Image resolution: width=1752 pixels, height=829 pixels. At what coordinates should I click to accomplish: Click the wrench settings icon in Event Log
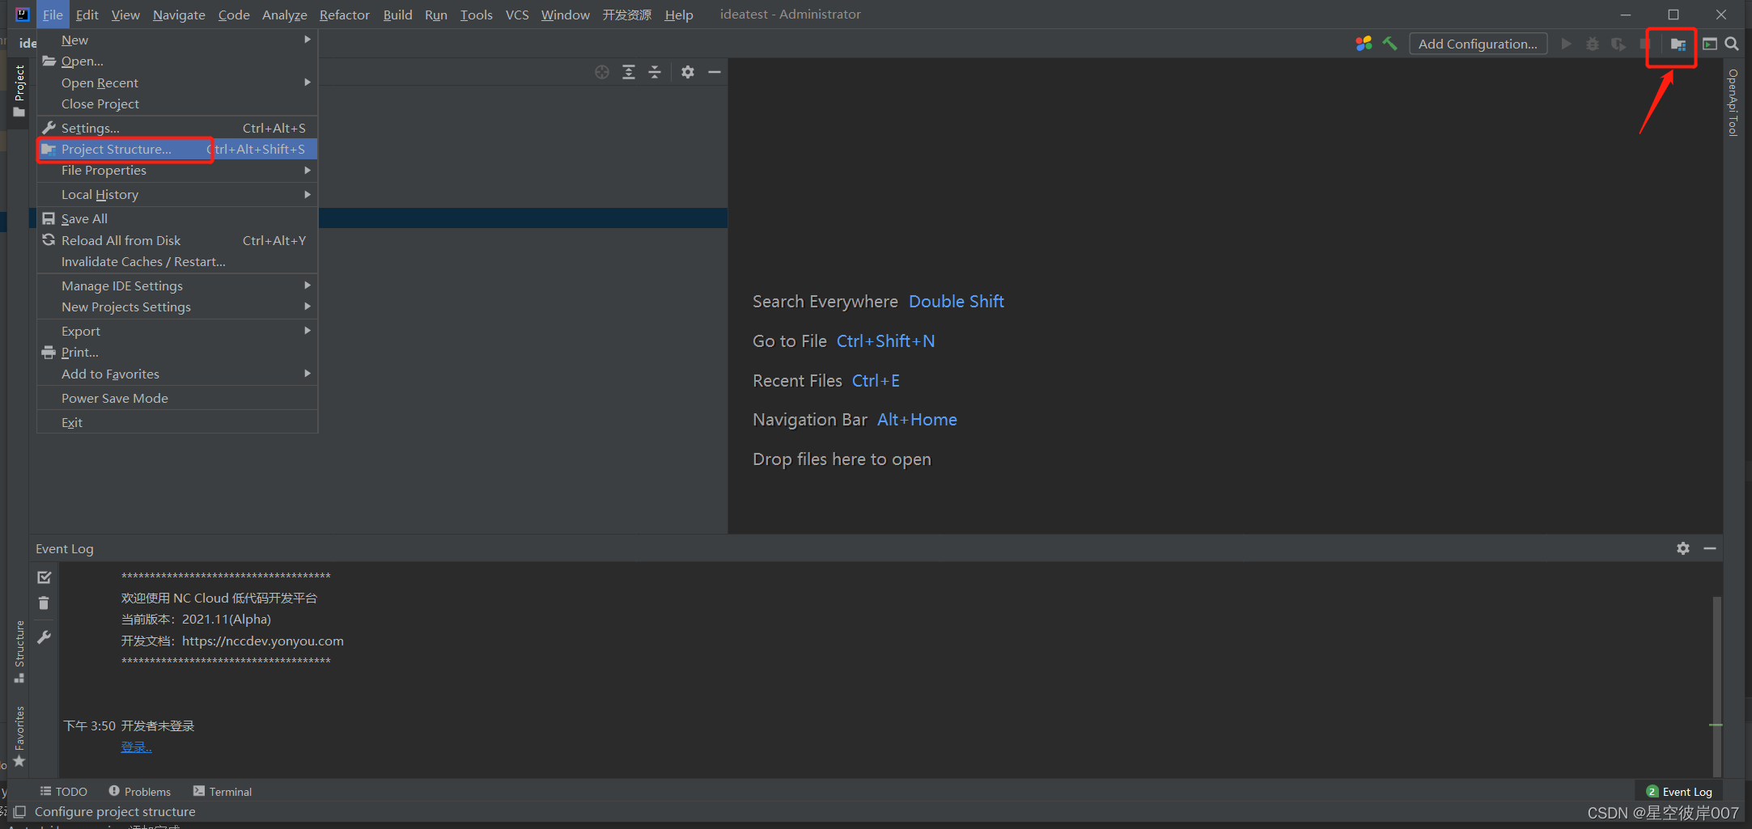tap(45, 637)
